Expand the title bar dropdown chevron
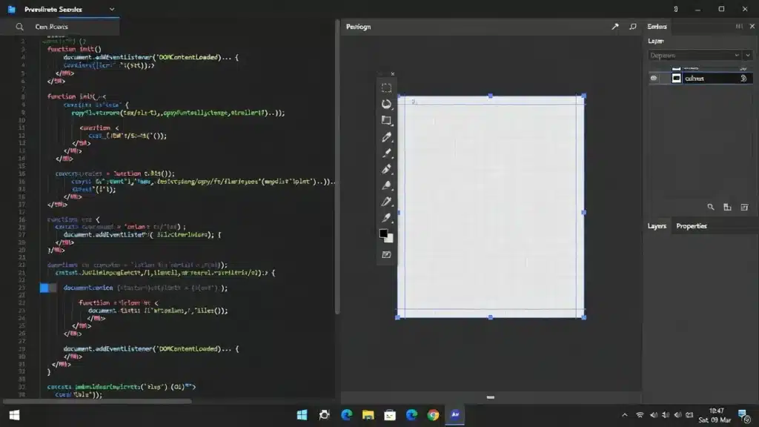Image resolution: width=759 pixels, height=427 pixels. (112, 10)
